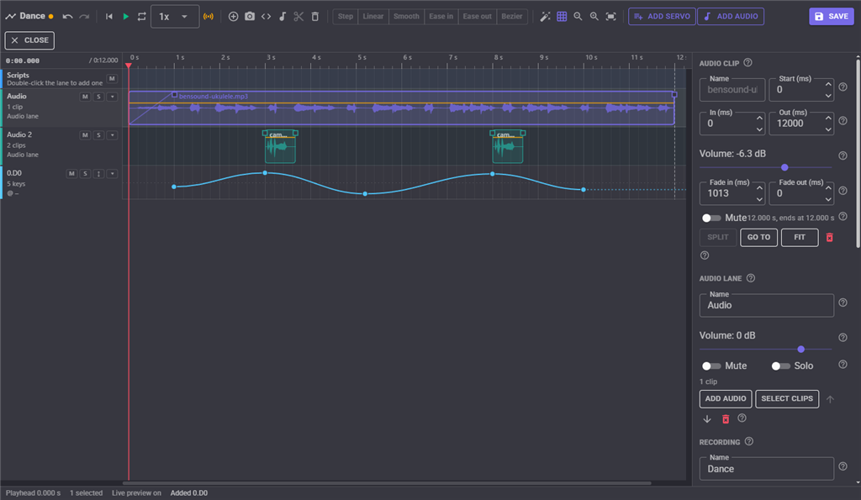Solo the 0.D0 servo lane
The width and height of the screenshot is (861, 500).
85,173
